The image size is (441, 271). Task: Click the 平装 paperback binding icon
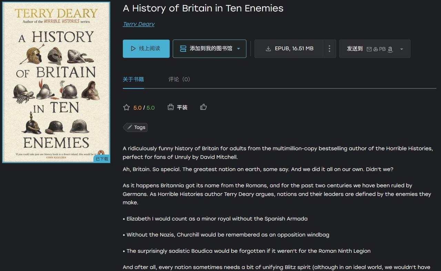coord(171,107)
